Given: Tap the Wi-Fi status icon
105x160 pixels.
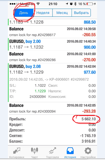Looking at the screenshot, I should pos(38,4).
